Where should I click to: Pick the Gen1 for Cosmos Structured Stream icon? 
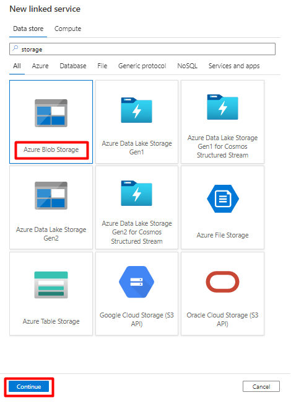pyautogui.click(x=222, y=107)
